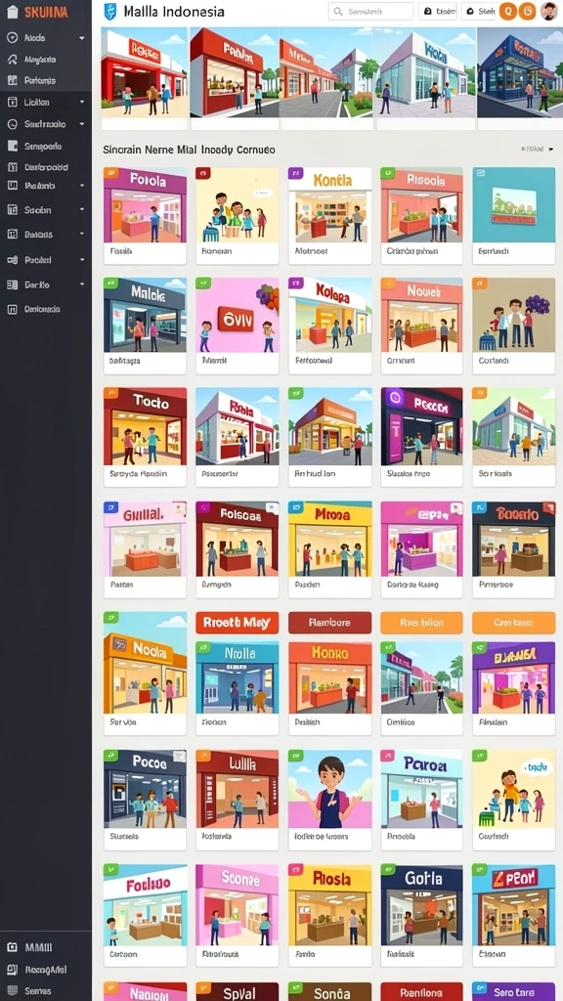Expand the Lickten sidebar row arrow
563x1001 pixels.
pos(82,102)
